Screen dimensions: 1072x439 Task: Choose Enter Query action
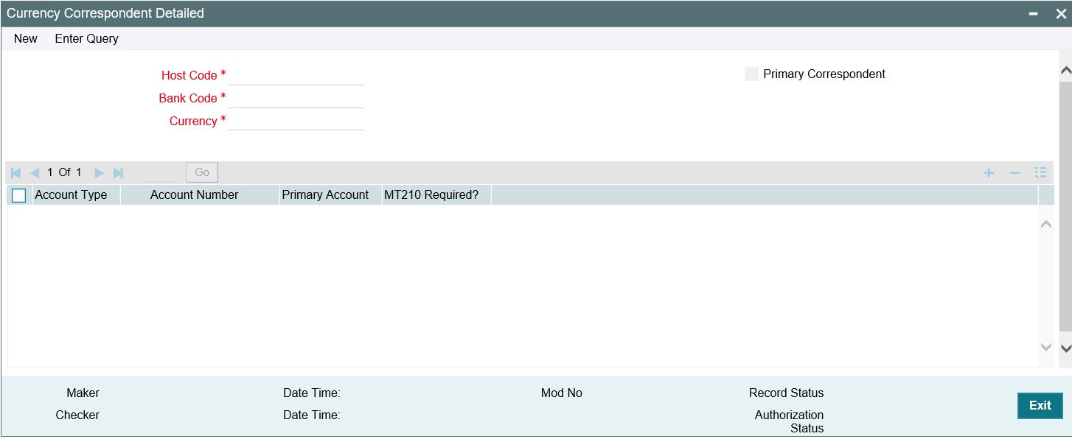point(86,38)
